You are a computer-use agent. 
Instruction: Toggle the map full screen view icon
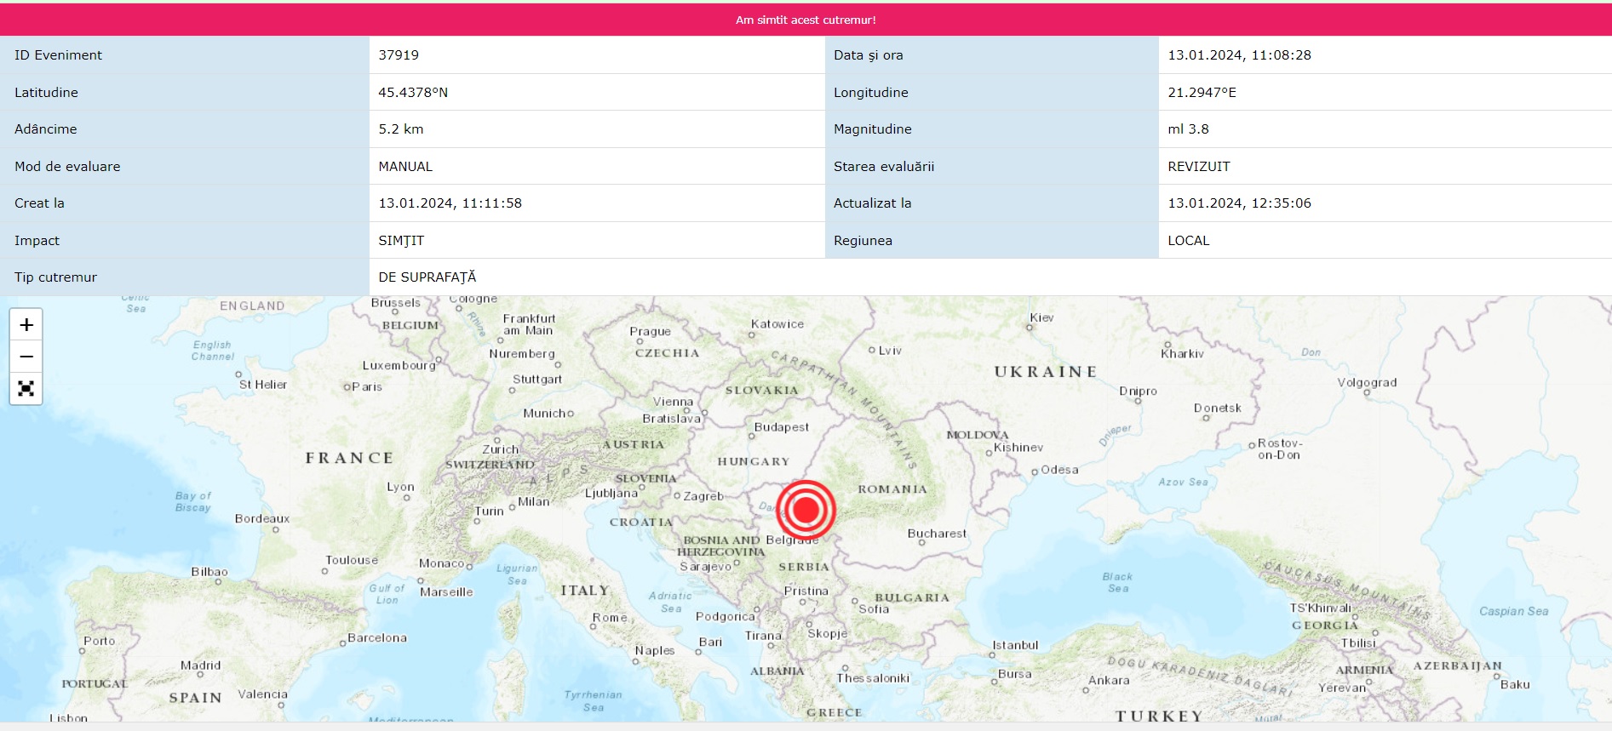(26, 389)
